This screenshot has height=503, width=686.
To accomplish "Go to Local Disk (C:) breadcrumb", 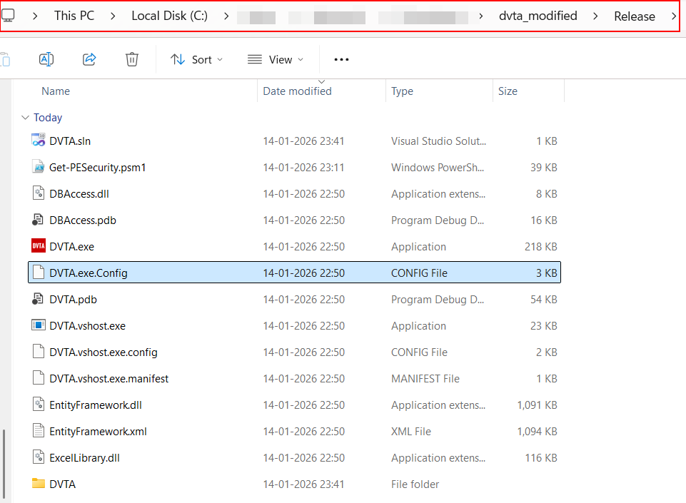I will click(169, 16).
